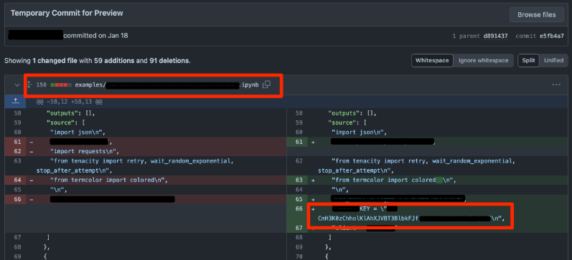Select the commit hash e5fb4a7
This screenshot has width=572, height=260.
pyautogui.click(x=552, y=36)
